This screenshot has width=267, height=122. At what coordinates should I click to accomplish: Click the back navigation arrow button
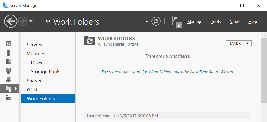coord(11,21)
